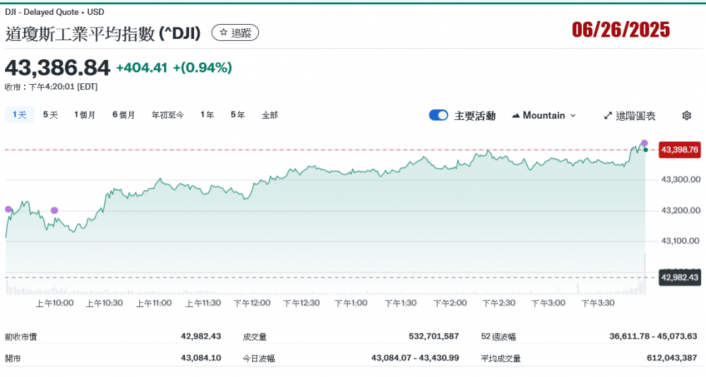706x377 pixels.
Task: Open the Mountain chart type dropdown
Action: click(544, 116)
